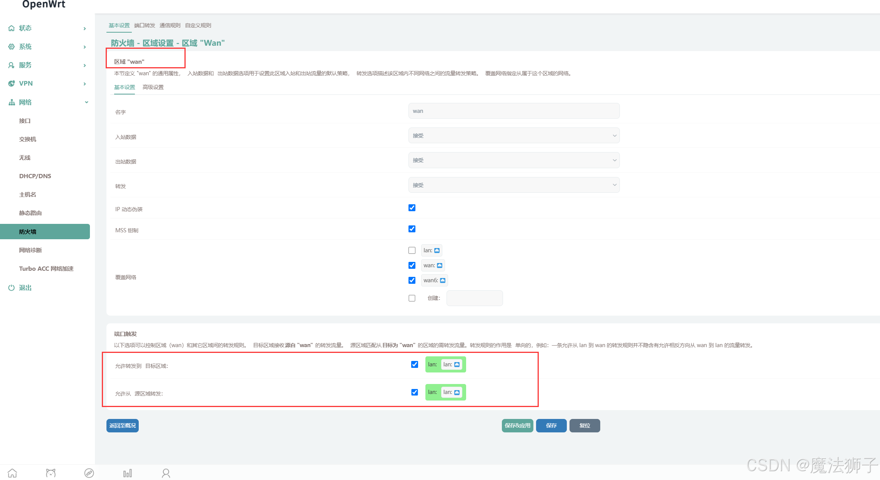Click the 保存&应用 button
Image resolution: width=880 pixels, height=480 pixels.
(517, 425)
